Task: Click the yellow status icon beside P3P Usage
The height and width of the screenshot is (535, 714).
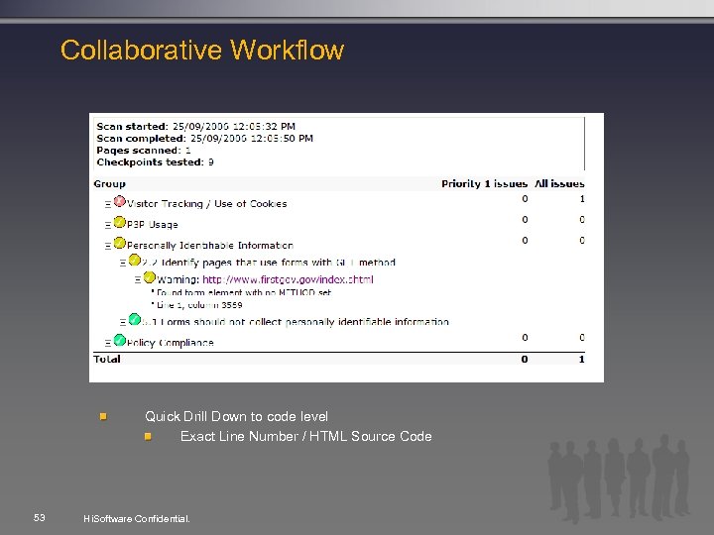Action: 119,222
